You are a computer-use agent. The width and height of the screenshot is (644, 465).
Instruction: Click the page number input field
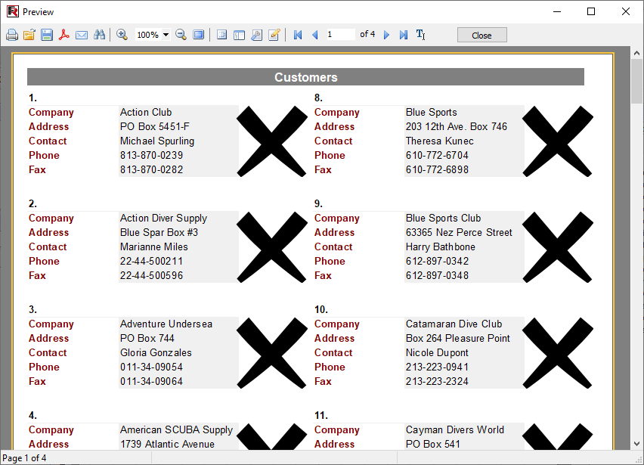[340, 35]
